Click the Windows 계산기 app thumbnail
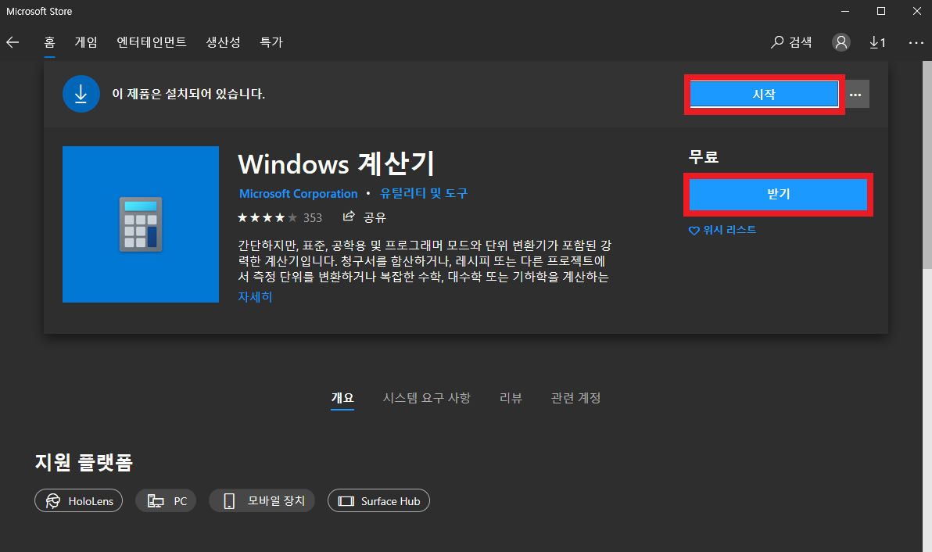The height and width of the screenshot is (552, 932). tap(140, 224)
